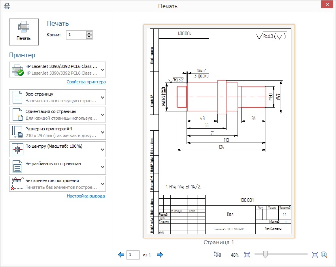This screenshot has width=336, height=267.
Task: Click the page number input field
Action: point(133,255)
